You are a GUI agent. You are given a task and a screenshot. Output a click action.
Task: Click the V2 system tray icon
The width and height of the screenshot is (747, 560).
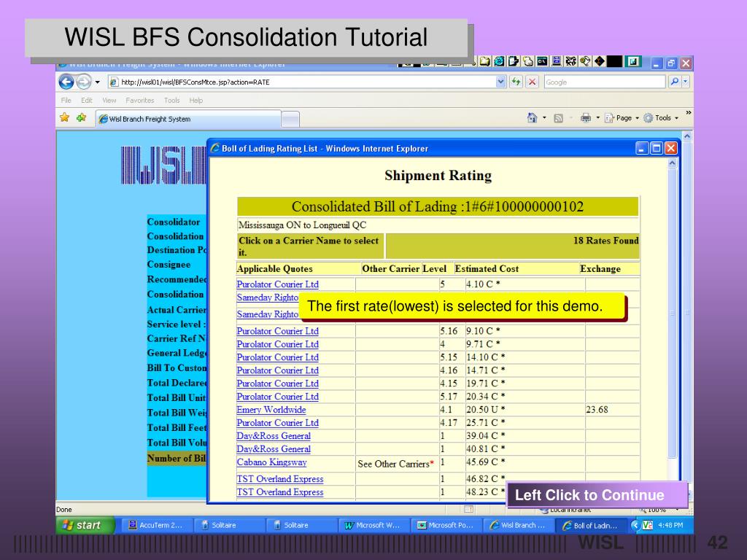[x=647, y=525]
